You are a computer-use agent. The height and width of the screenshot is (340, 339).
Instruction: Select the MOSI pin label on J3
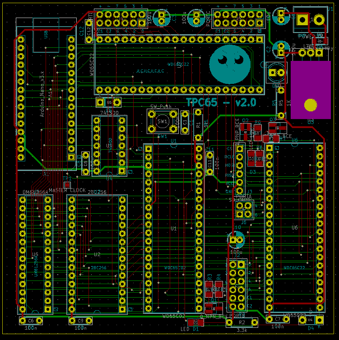click(x=230, y=165)
